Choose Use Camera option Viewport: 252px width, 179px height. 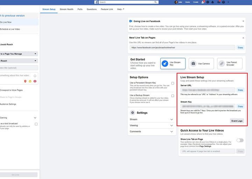(x=201, y=64)
